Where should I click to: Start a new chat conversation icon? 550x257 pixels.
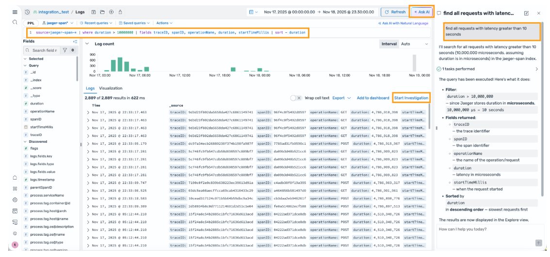[x=526, y=13]
